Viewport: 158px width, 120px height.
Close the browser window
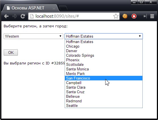click(151, 2)
